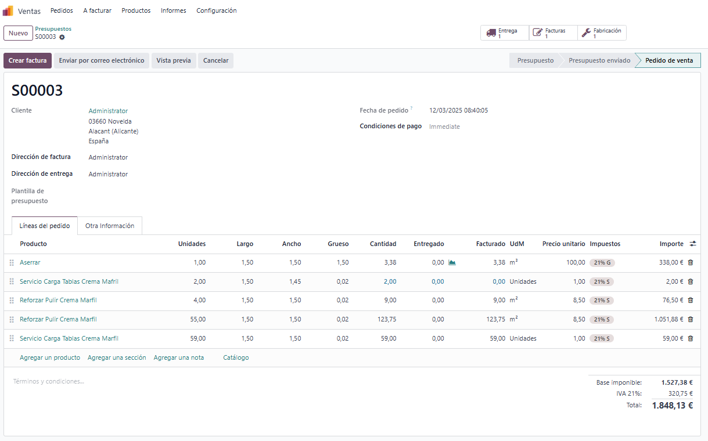The height and width of the screenshot is (441, 708).
Task: Go to the Presupuestos breadcrumb
Action: [x=53, y=28]
